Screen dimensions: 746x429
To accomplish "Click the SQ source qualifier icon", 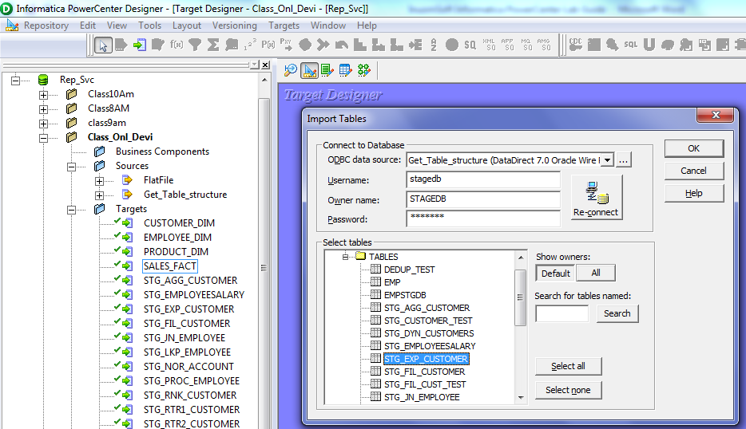I will tap(470, 45).
